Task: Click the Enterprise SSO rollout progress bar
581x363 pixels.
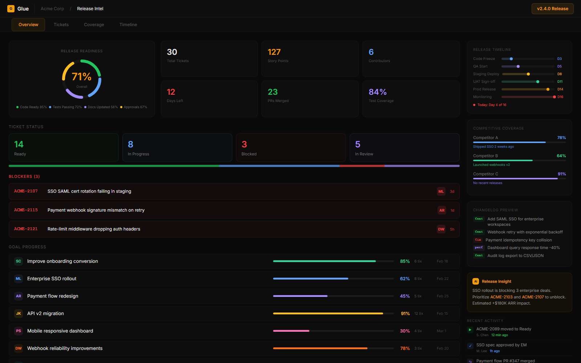Action: (333, 279)
